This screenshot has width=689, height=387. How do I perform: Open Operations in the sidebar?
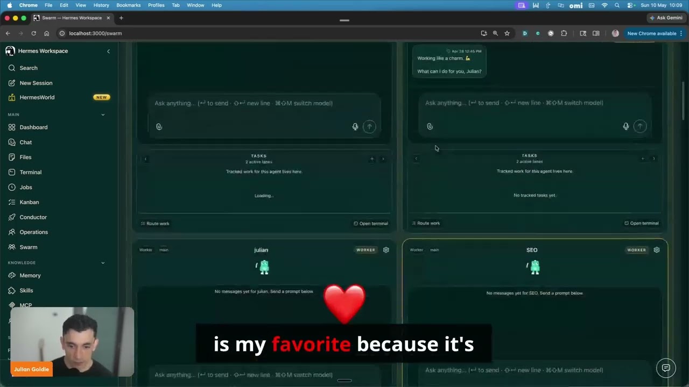click(x=34, y=232)
